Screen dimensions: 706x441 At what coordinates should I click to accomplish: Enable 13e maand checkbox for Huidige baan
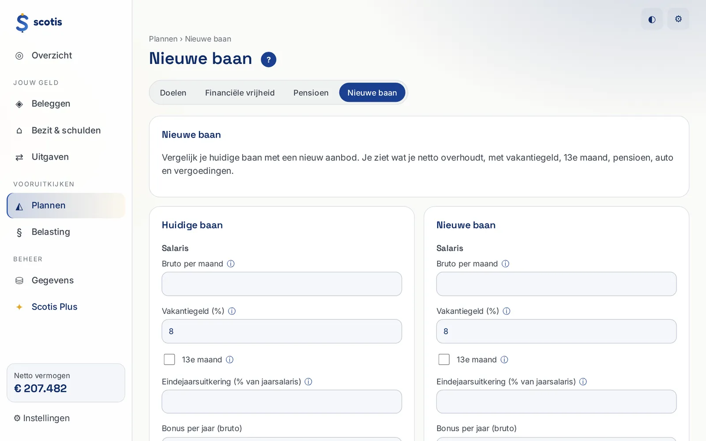[x=169, y=359]
